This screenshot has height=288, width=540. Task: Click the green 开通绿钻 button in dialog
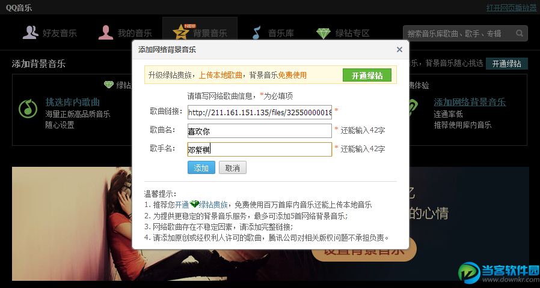[x=367, y=75]
